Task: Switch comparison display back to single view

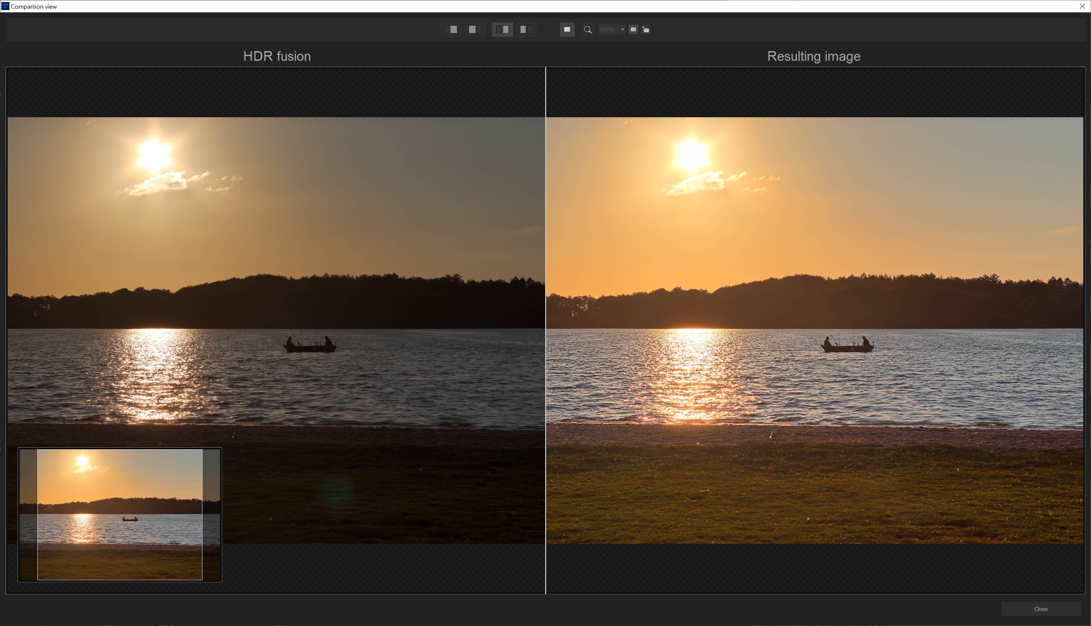Action: click(452, 29)
